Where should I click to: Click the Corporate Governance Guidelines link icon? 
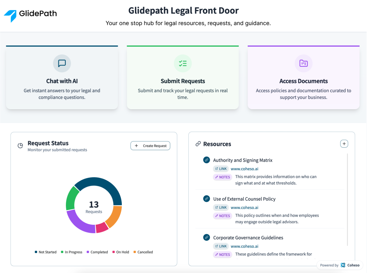coord(207,237)
